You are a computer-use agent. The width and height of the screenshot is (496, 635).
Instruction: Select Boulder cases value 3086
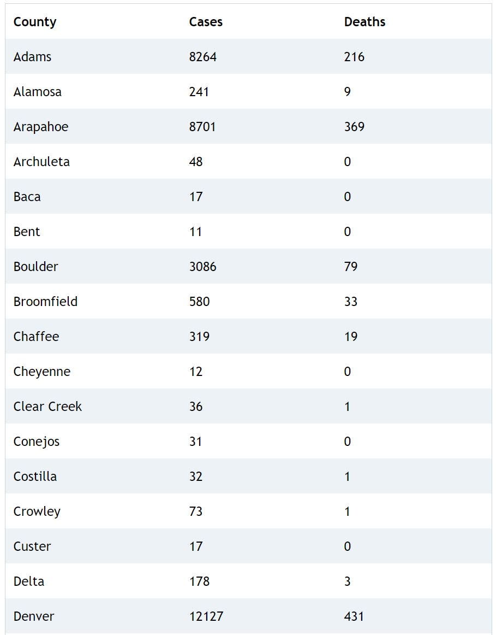(202, 267)
